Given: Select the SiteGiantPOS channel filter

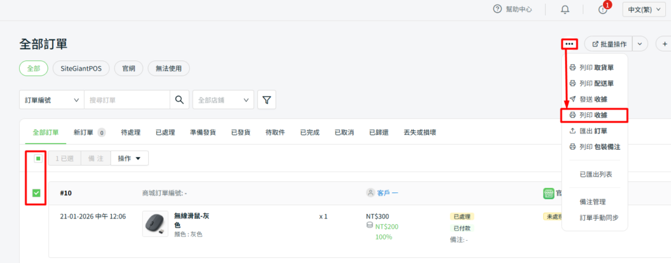Looking at the screenshot, I should coord(81,68).
